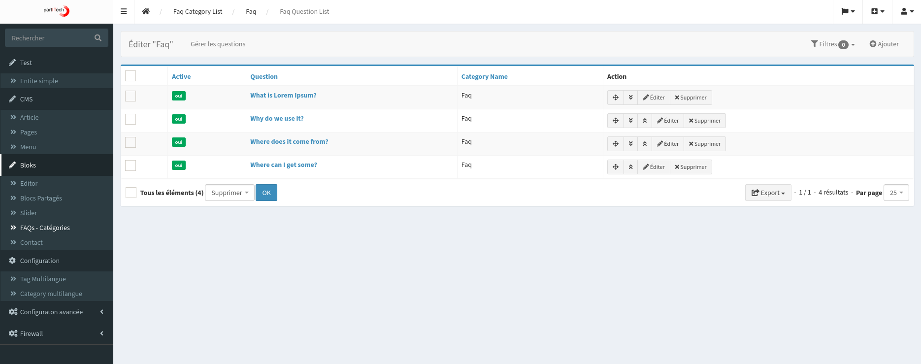Open the Configuration sidebar section
Image resolution: width=921 pixels, height=364 pixels.
57,261
